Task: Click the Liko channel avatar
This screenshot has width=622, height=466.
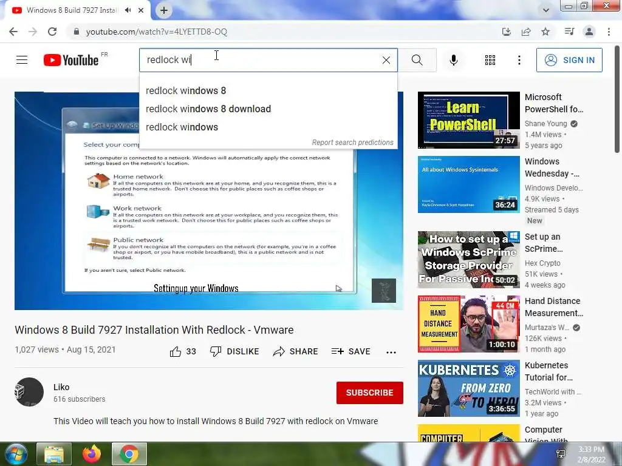Action: [x=29, y=393]
